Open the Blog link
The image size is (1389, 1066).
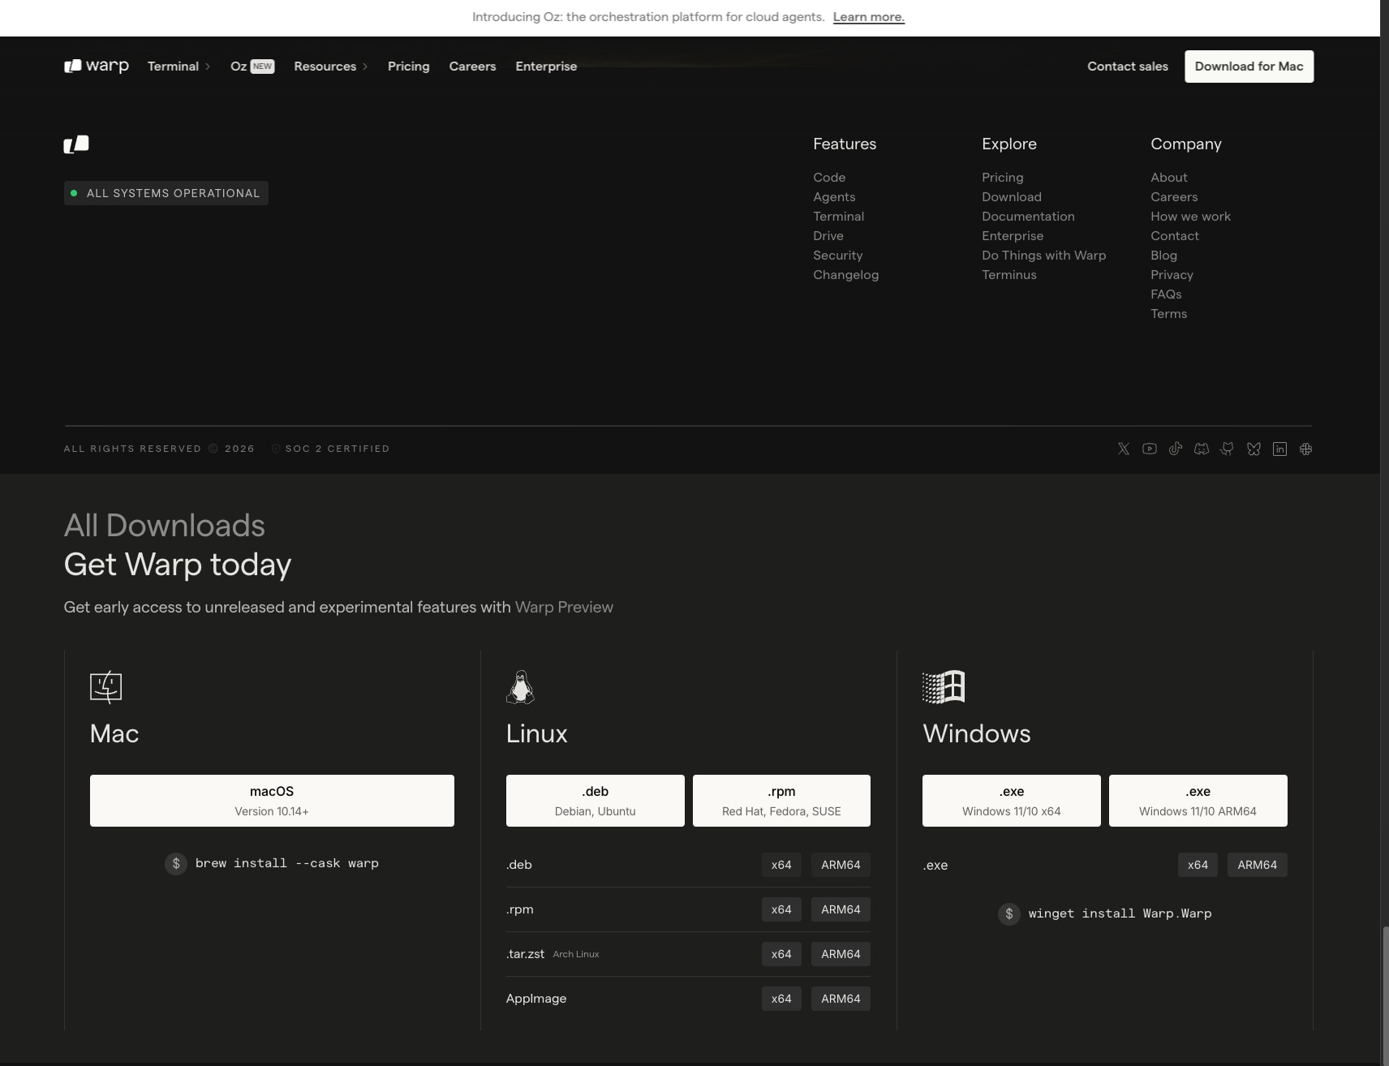(x=1163, y=256)
